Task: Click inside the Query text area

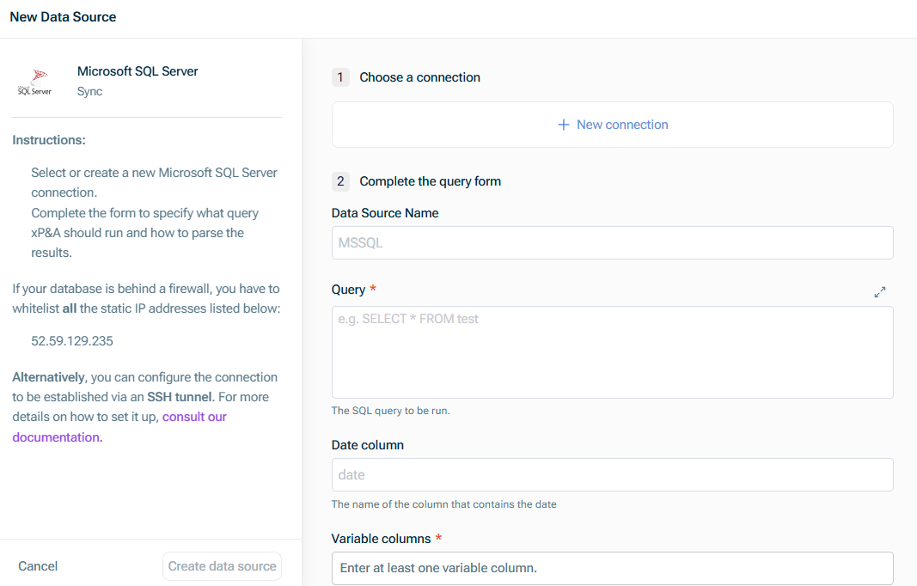Action: click(x=612, y=352)
